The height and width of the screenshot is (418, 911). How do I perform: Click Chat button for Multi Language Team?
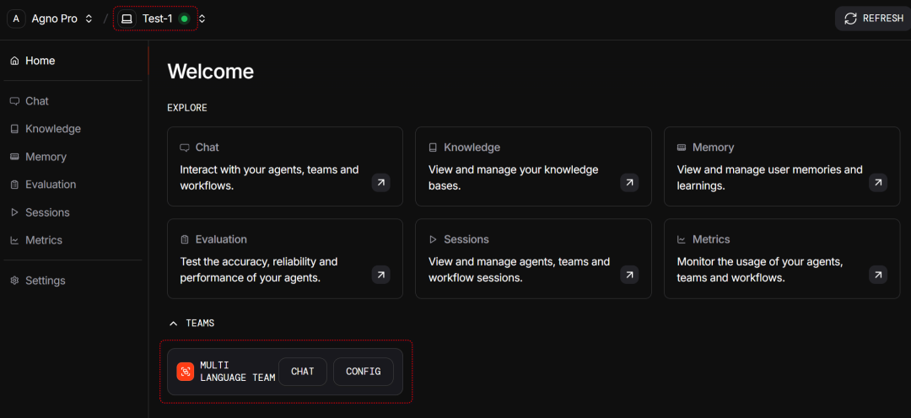point(302,372)
